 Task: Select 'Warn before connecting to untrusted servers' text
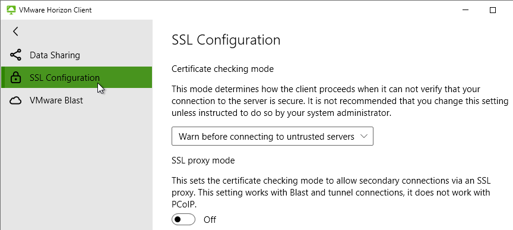(267, 136)
